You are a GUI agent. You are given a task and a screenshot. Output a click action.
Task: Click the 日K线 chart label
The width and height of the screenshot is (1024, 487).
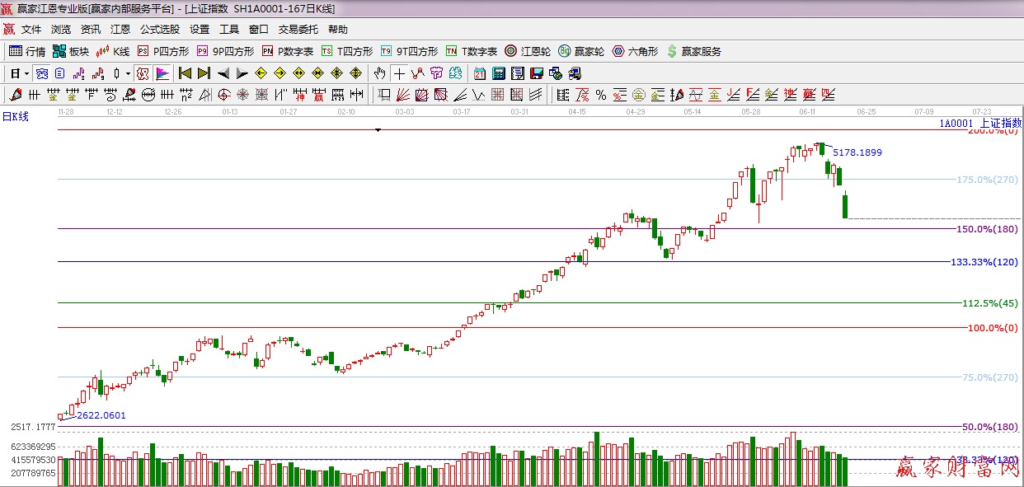pyautogui.click(x=15, y=117)
